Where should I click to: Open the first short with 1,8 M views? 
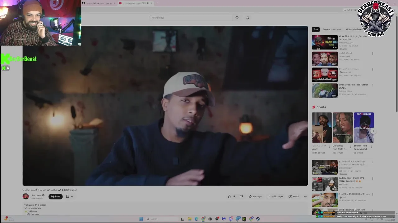point(322,128)
